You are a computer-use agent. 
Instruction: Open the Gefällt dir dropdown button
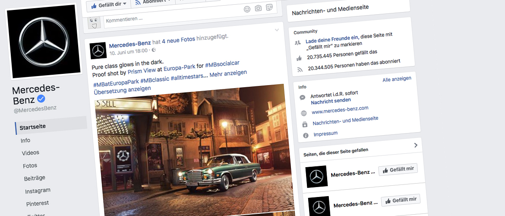pyautogui.click(x=108, y=5)
